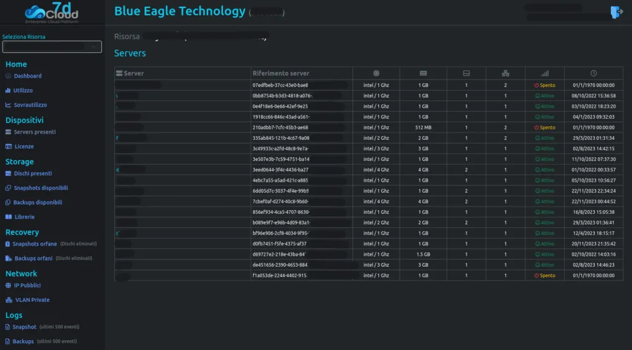Click the Licenze card icon
This screenshot has width=632, height=350.
pos(9,147)
